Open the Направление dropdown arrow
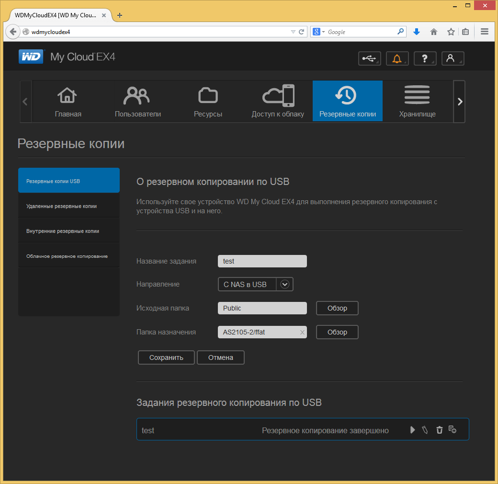 (x=285, y=285)
